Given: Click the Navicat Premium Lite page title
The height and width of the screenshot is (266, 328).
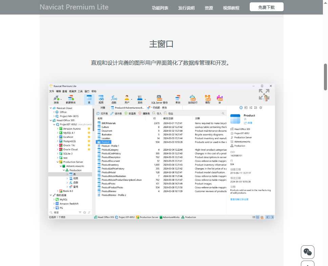Looking at the screenshot, I should [x=74, y=7].
